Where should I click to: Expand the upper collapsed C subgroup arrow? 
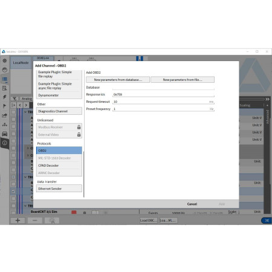[28, 148]
